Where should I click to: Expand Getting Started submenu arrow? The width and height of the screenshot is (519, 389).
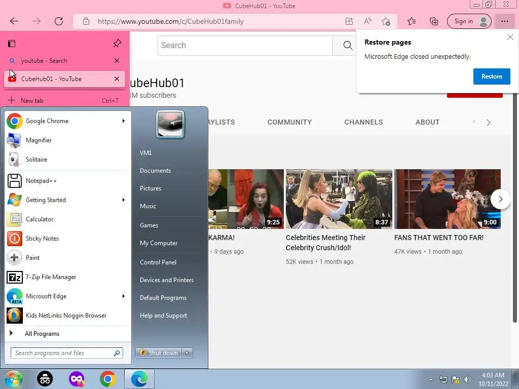pos(124,200)
